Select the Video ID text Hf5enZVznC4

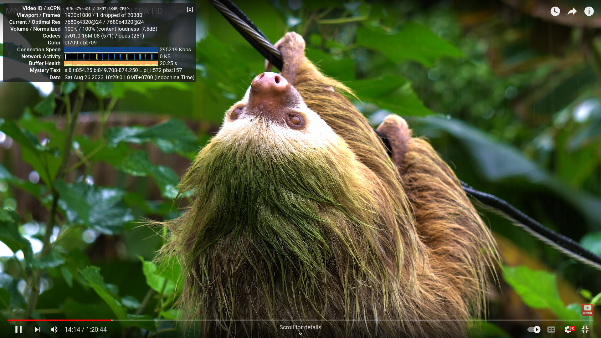78,9
